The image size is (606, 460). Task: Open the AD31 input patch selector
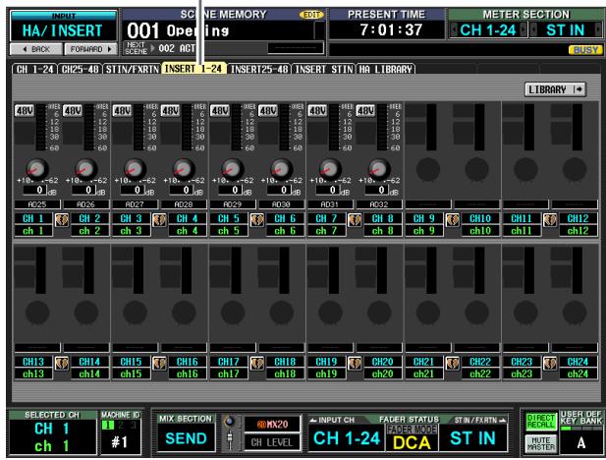click(x=330, y=204)
